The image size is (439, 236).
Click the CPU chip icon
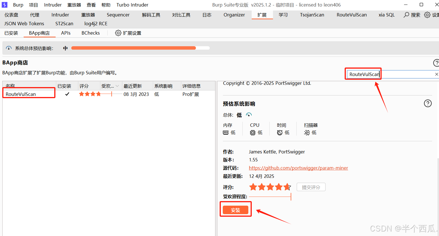(x=253, y=132)
